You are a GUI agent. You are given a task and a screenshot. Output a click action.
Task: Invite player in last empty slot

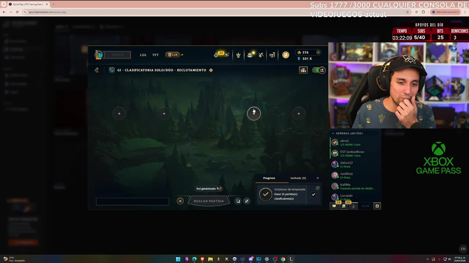tap(299, 114)
